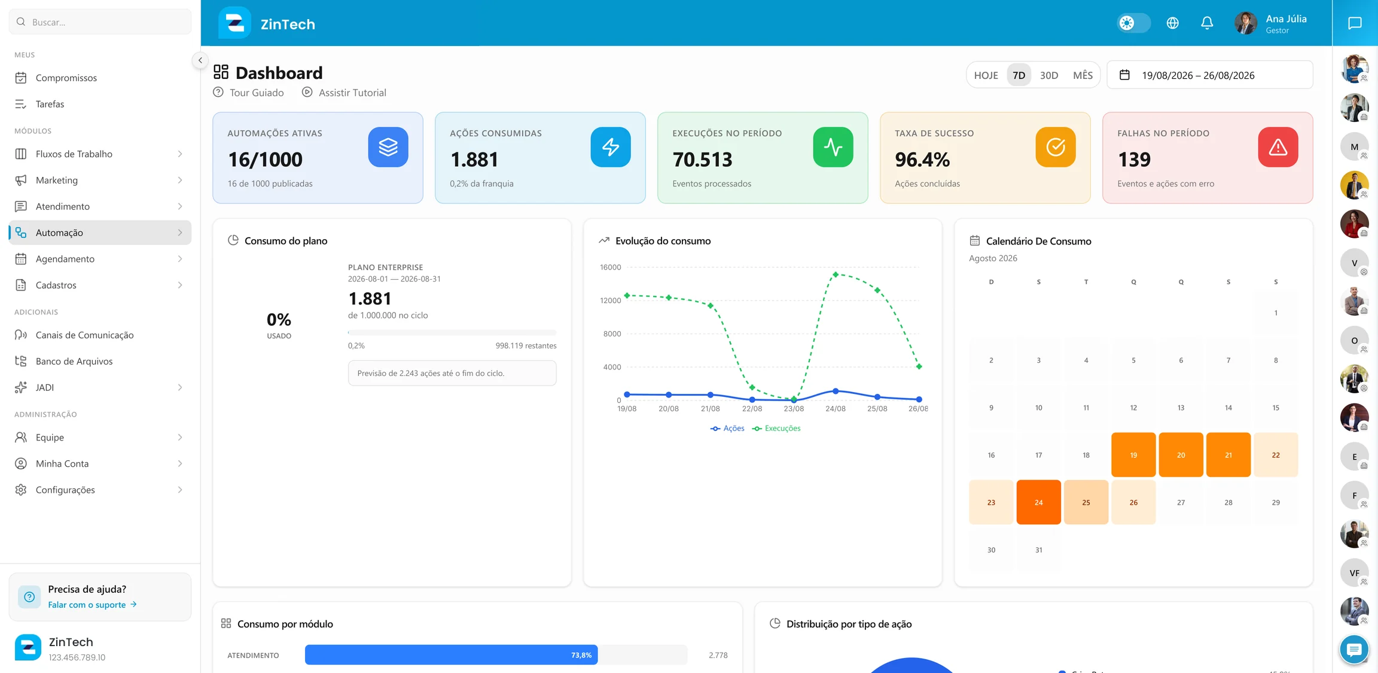This screenshot has width=1378, height=673.
Task: Expand the Minha Conta submenu chevron
Action: click(x=180, y=464)
